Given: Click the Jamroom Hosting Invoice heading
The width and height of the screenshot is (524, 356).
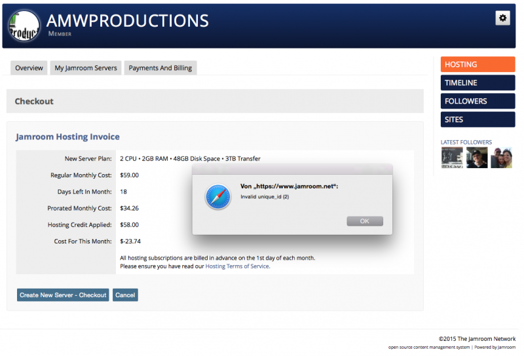Looking at the screenshot, I should pos(67,137).
